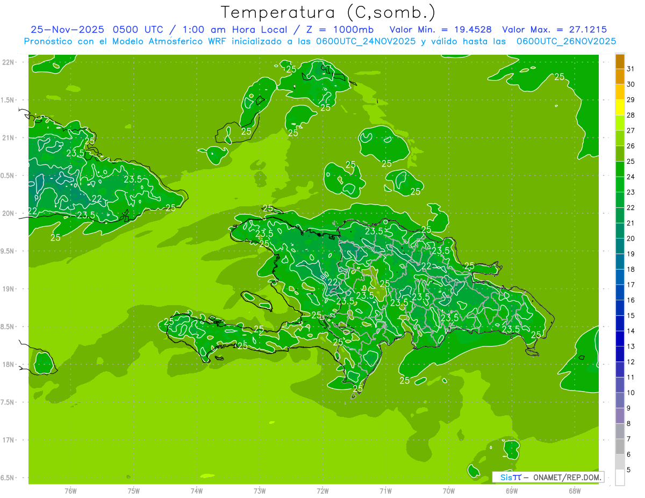Image resolution: width=645 pixels, height=498 pixels.
Task: Click the 70W longitude label
Action: [448, 491]
